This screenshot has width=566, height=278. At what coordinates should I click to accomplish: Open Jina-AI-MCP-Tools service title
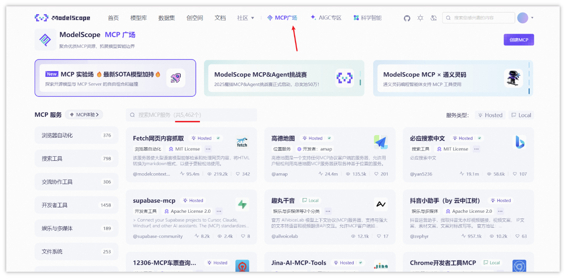(x=299, y=263)
